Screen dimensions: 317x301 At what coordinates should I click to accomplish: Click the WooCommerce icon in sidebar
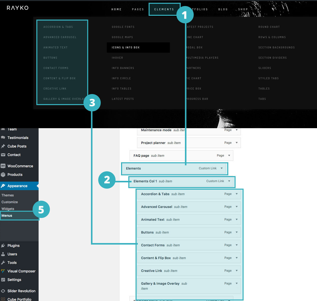click(3, 166)
